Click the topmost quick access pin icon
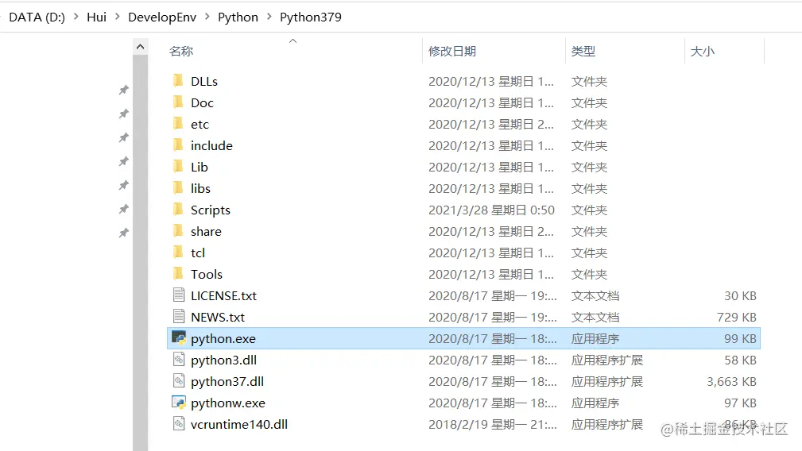Screen dimensions: 802x451 [x=123, y=91]
